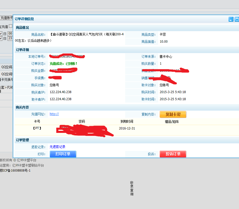The width and height of the screenshot is (239, 209).
Task: Click the 订单管理 section header
Action: [x=23, y=140]
